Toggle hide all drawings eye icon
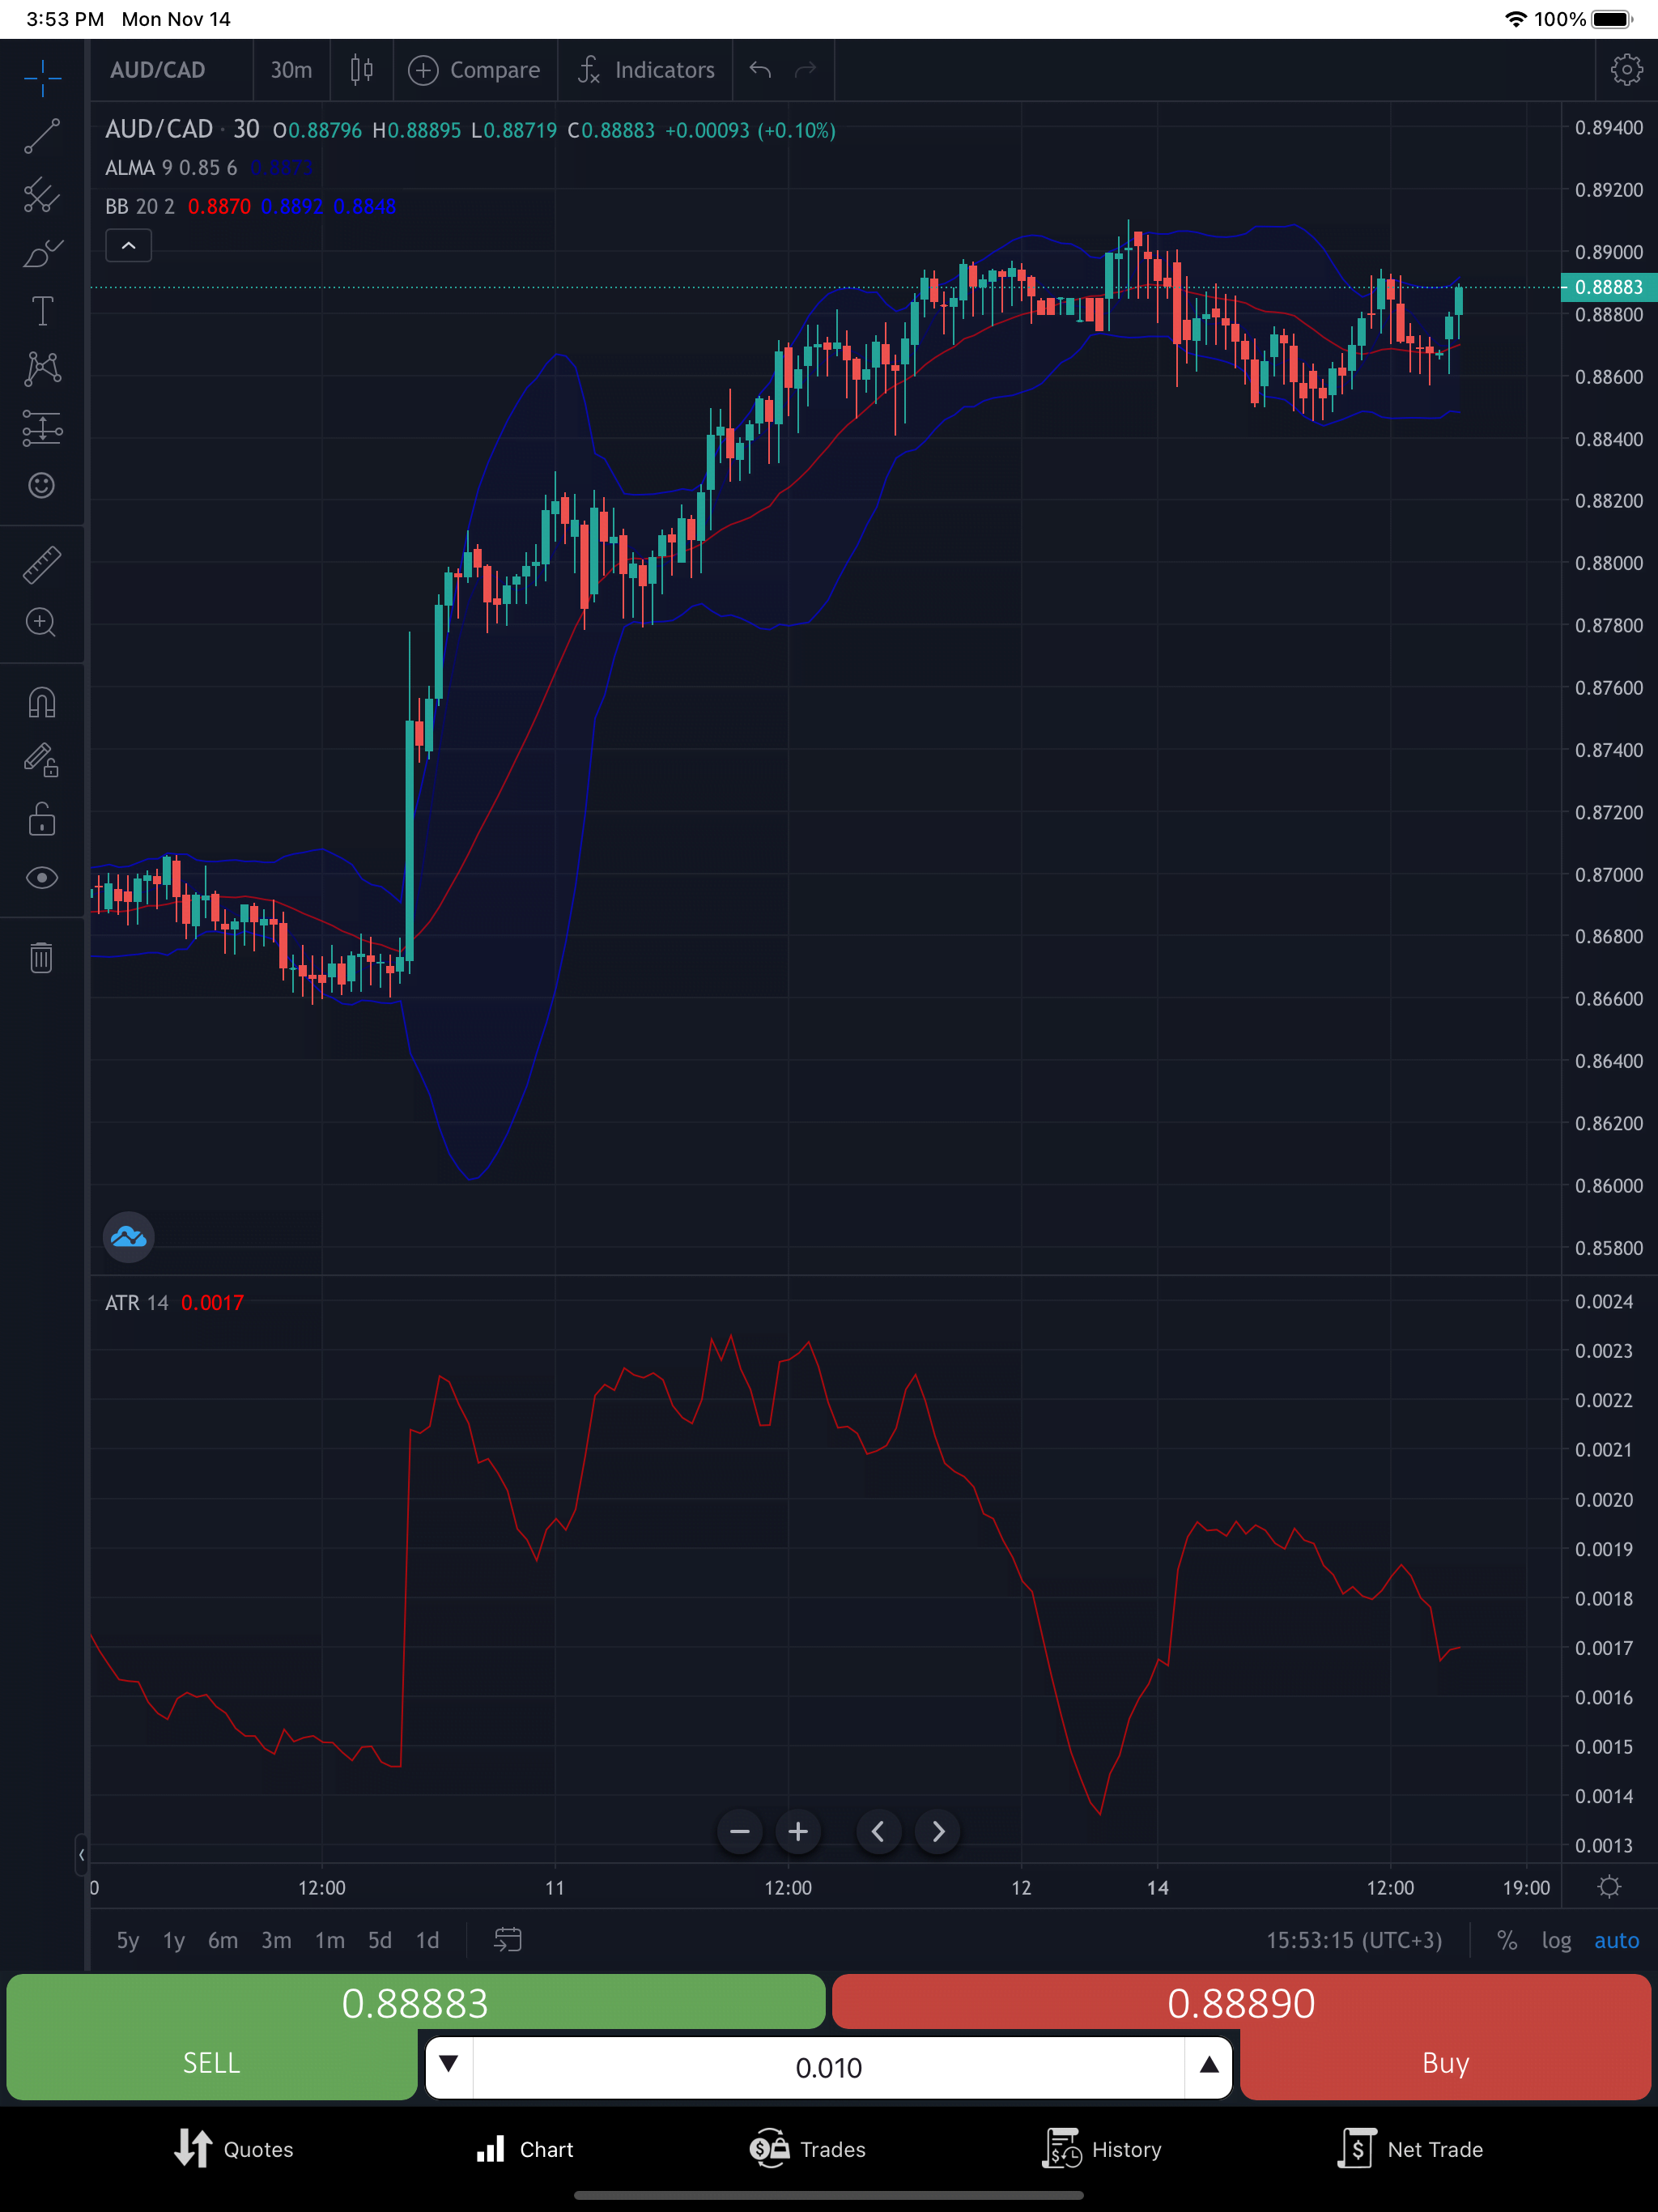 click(42, 878)
